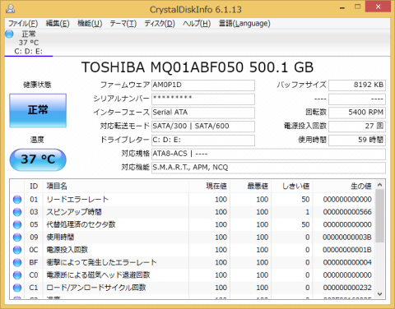Select the スピンアップ時間 row name

coord(74,212)
